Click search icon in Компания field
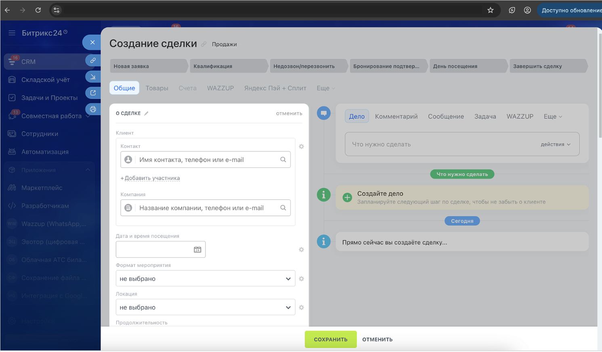602x352 pixels. [x=283, y=208]
